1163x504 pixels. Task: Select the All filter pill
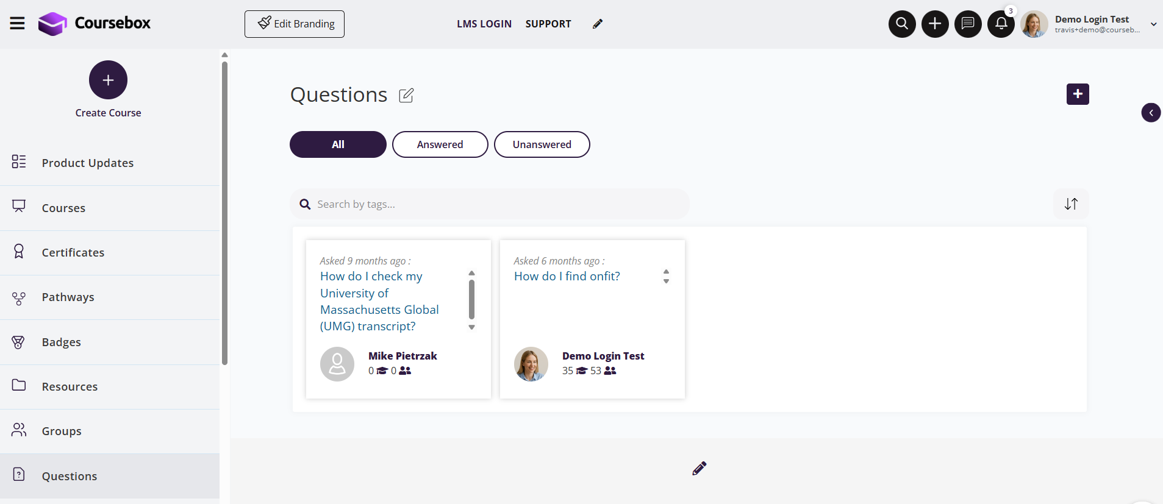tap(338, 144)
